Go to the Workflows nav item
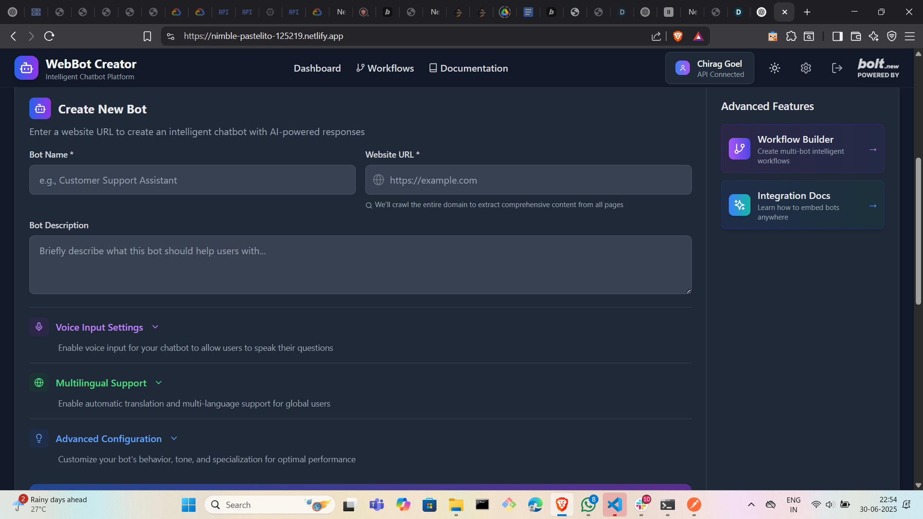Viewport: 923px width, 519px height. [385, 68]
